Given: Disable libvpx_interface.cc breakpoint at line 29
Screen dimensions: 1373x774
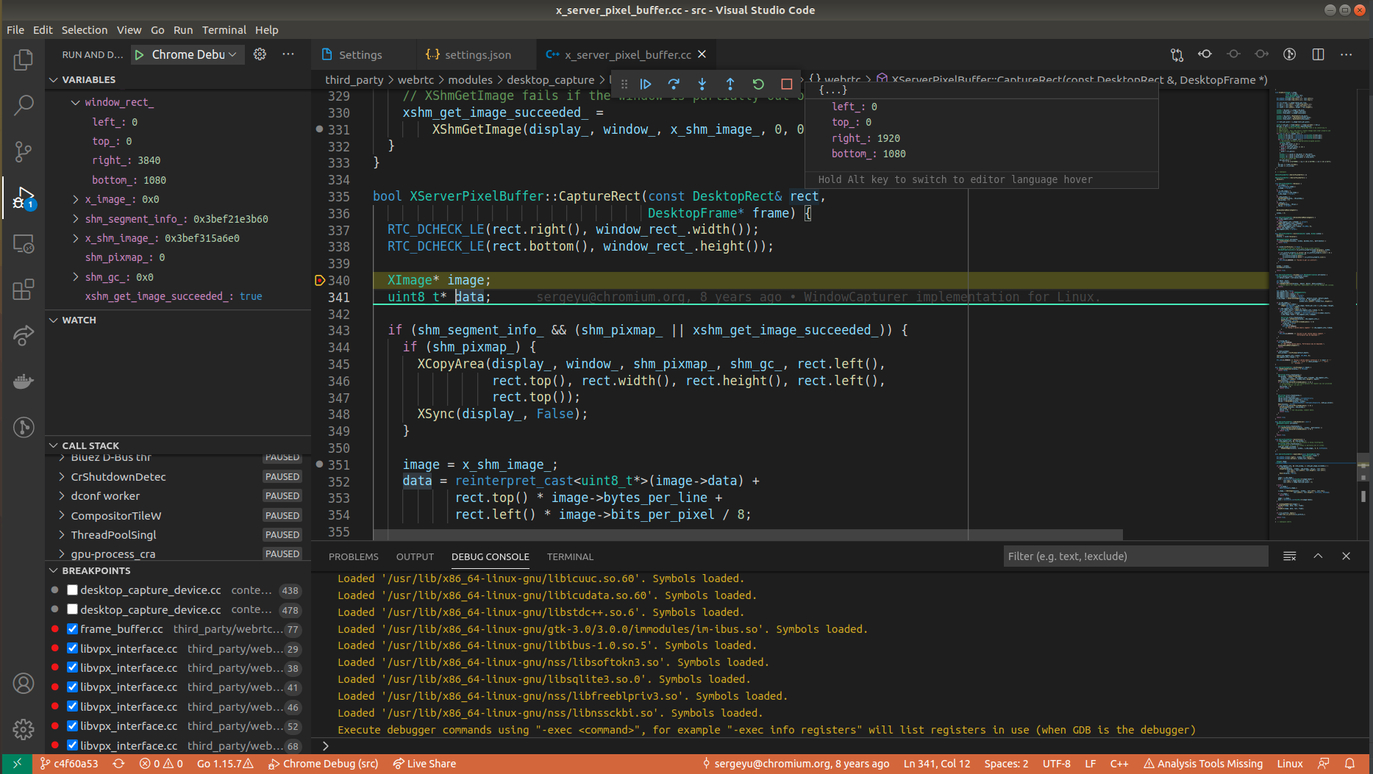Looking at the screenshot, I should click(73, 648).
